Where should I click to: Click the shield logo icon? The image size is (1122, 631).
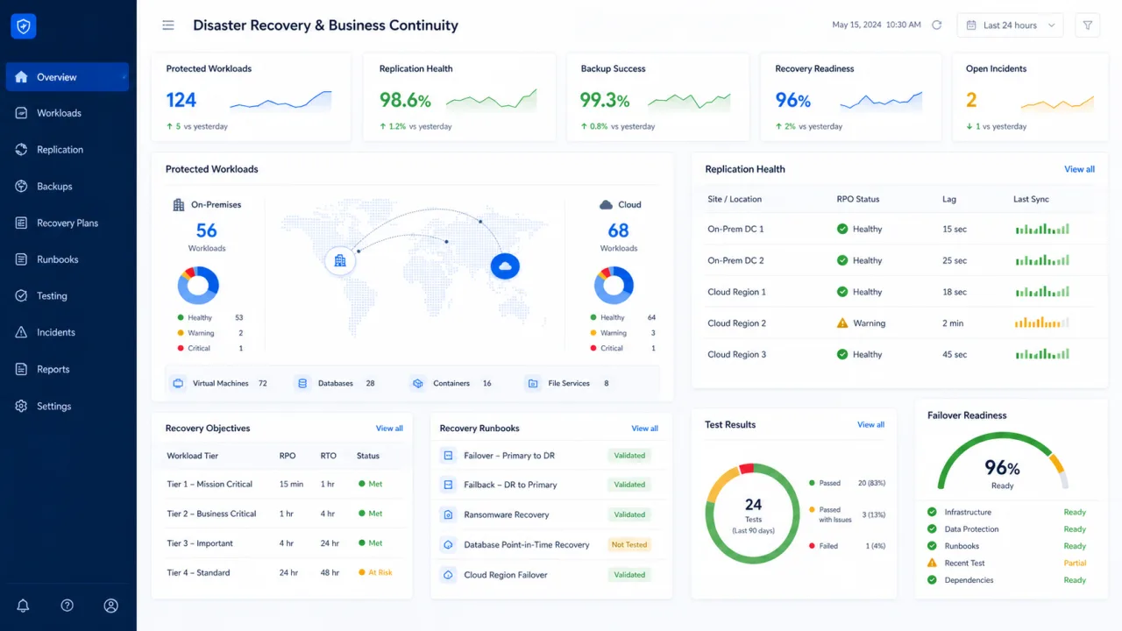tap(24, 26)
